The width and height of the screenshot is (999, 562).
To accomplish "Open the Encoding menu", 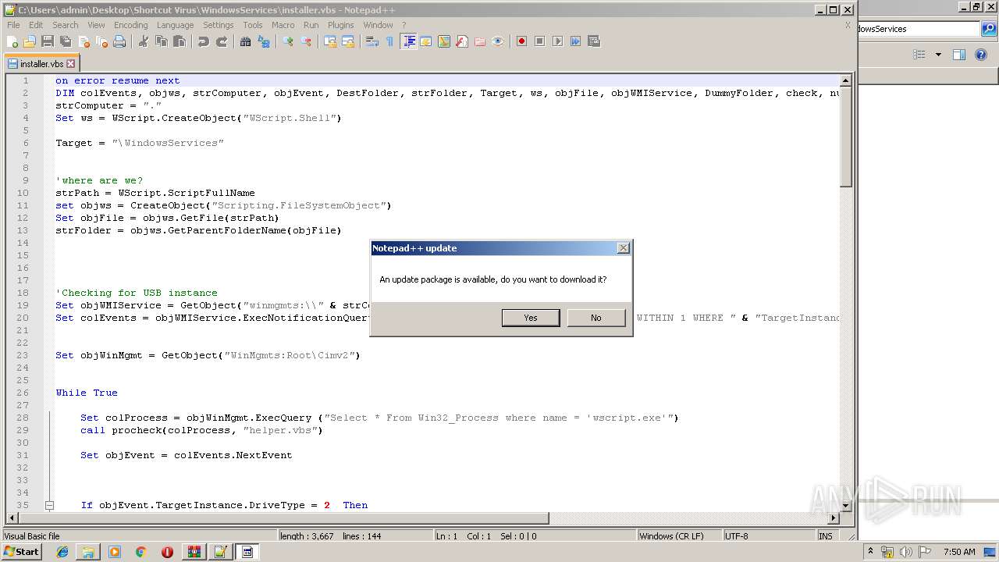I will (130, 25).
